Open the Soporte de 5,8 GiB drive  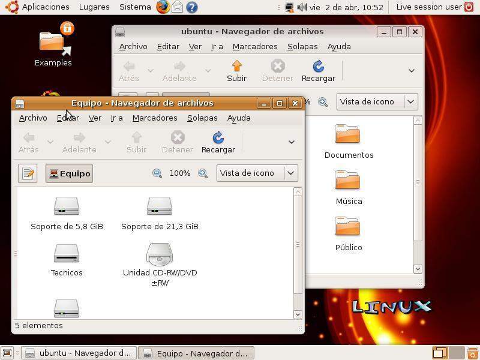[67, 207]
